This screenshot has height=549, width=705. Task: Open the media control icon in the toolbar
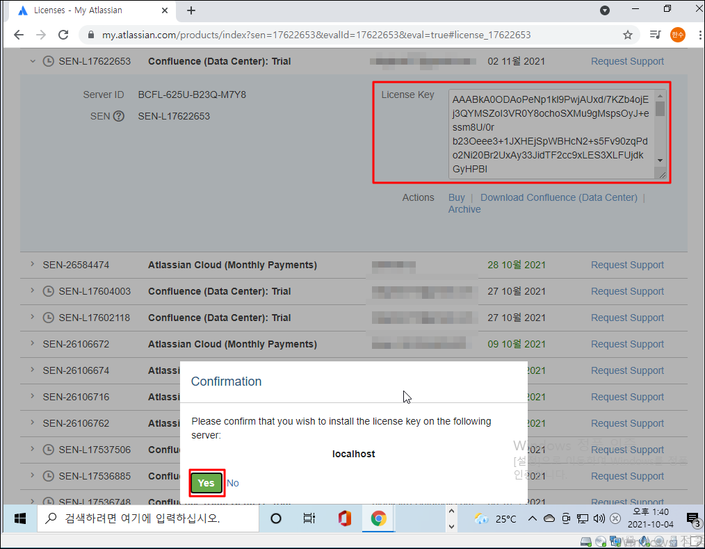click(655, 35)
